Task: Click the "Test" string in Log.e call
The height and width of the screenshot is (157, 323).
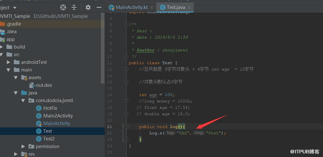Action: pos(213,133)
